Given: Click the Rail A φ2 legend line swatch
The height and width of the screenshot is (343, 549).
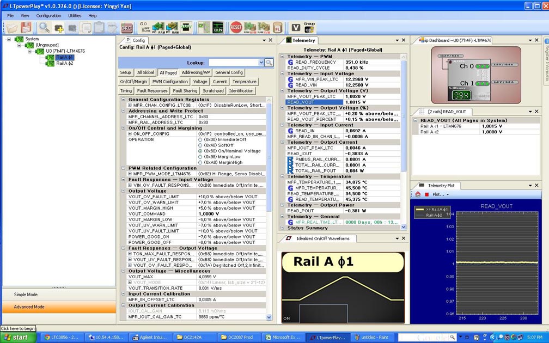Looking at the screenshot, I should tap(419, 216).
